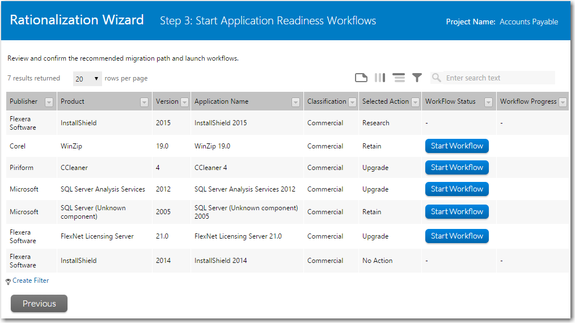Sort by the Application Name column header
This screenshot has height=323, width=575.
222,101
